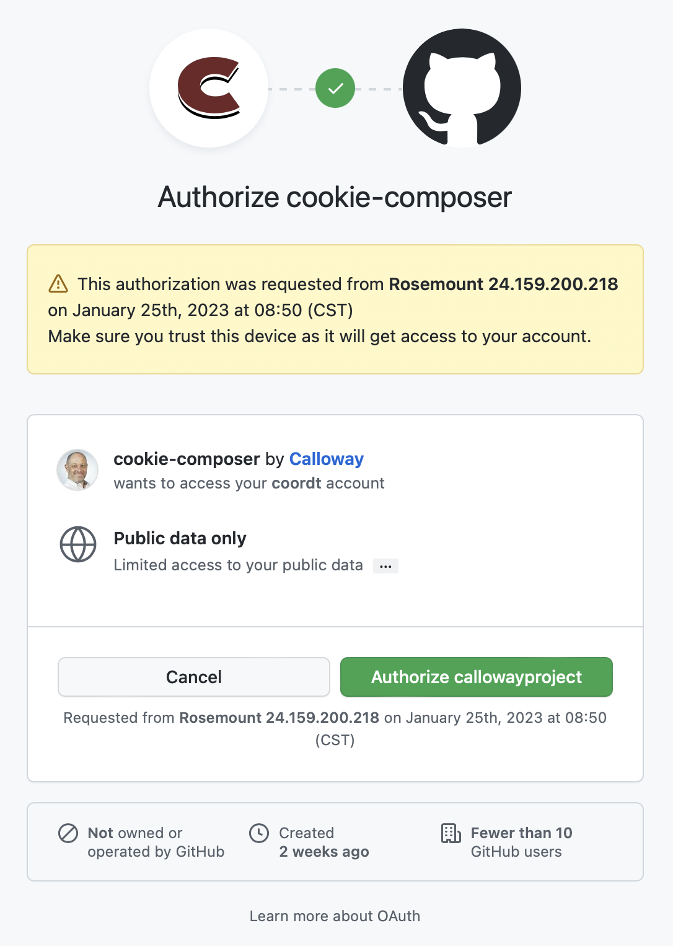
Task: Click Calloway's avatar picture
Action: coord(77,470)
